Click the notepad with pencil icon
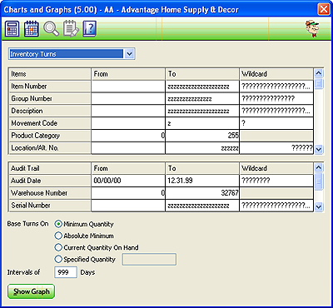Image resolution: width=333 pixels, height=308 pixels. coord(71,28)
